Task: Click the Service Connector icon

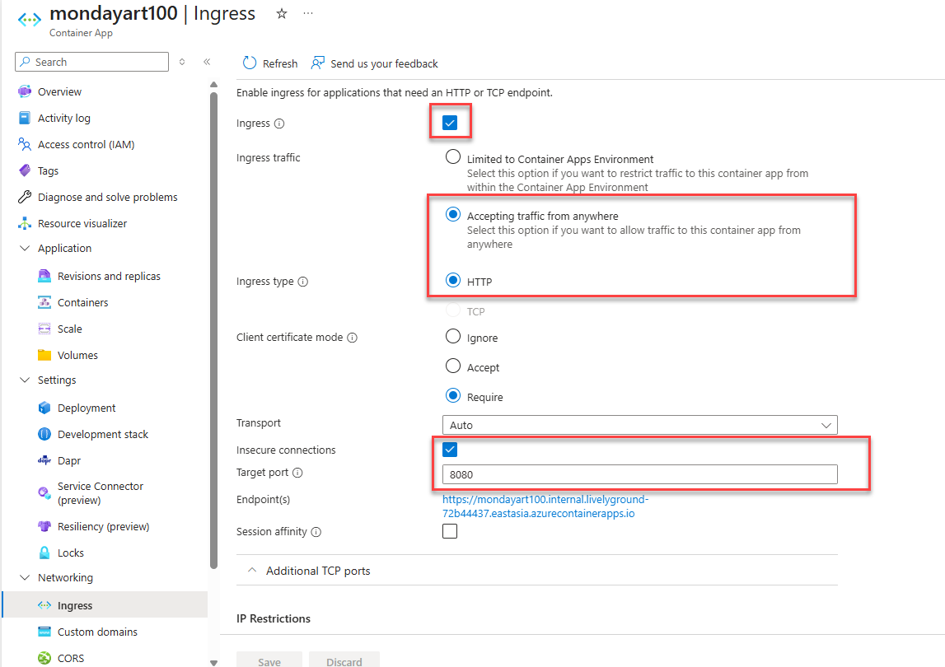Action: (44, 493)
